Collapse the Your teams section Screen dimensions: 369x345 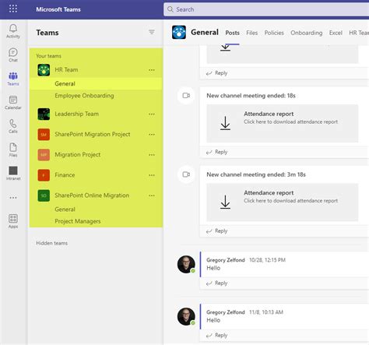[48, 56]
